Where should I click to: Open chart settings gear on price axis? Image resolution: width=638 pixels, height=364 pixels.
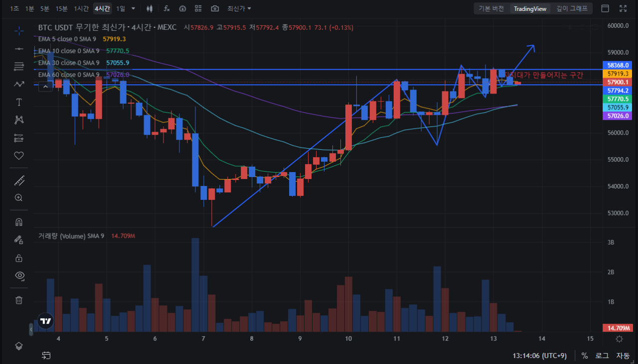(619, 339)
